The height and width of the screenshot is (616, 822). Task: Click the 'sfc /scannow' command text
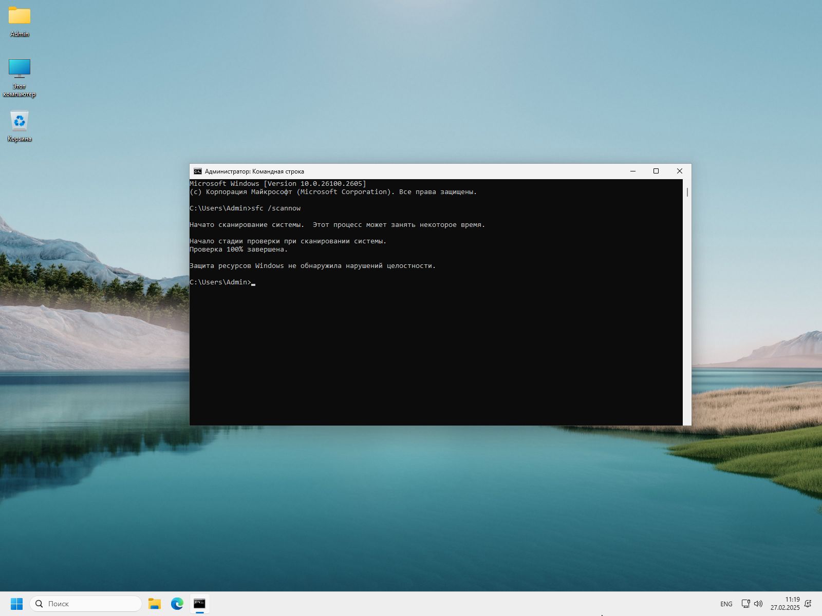point(276,208)
